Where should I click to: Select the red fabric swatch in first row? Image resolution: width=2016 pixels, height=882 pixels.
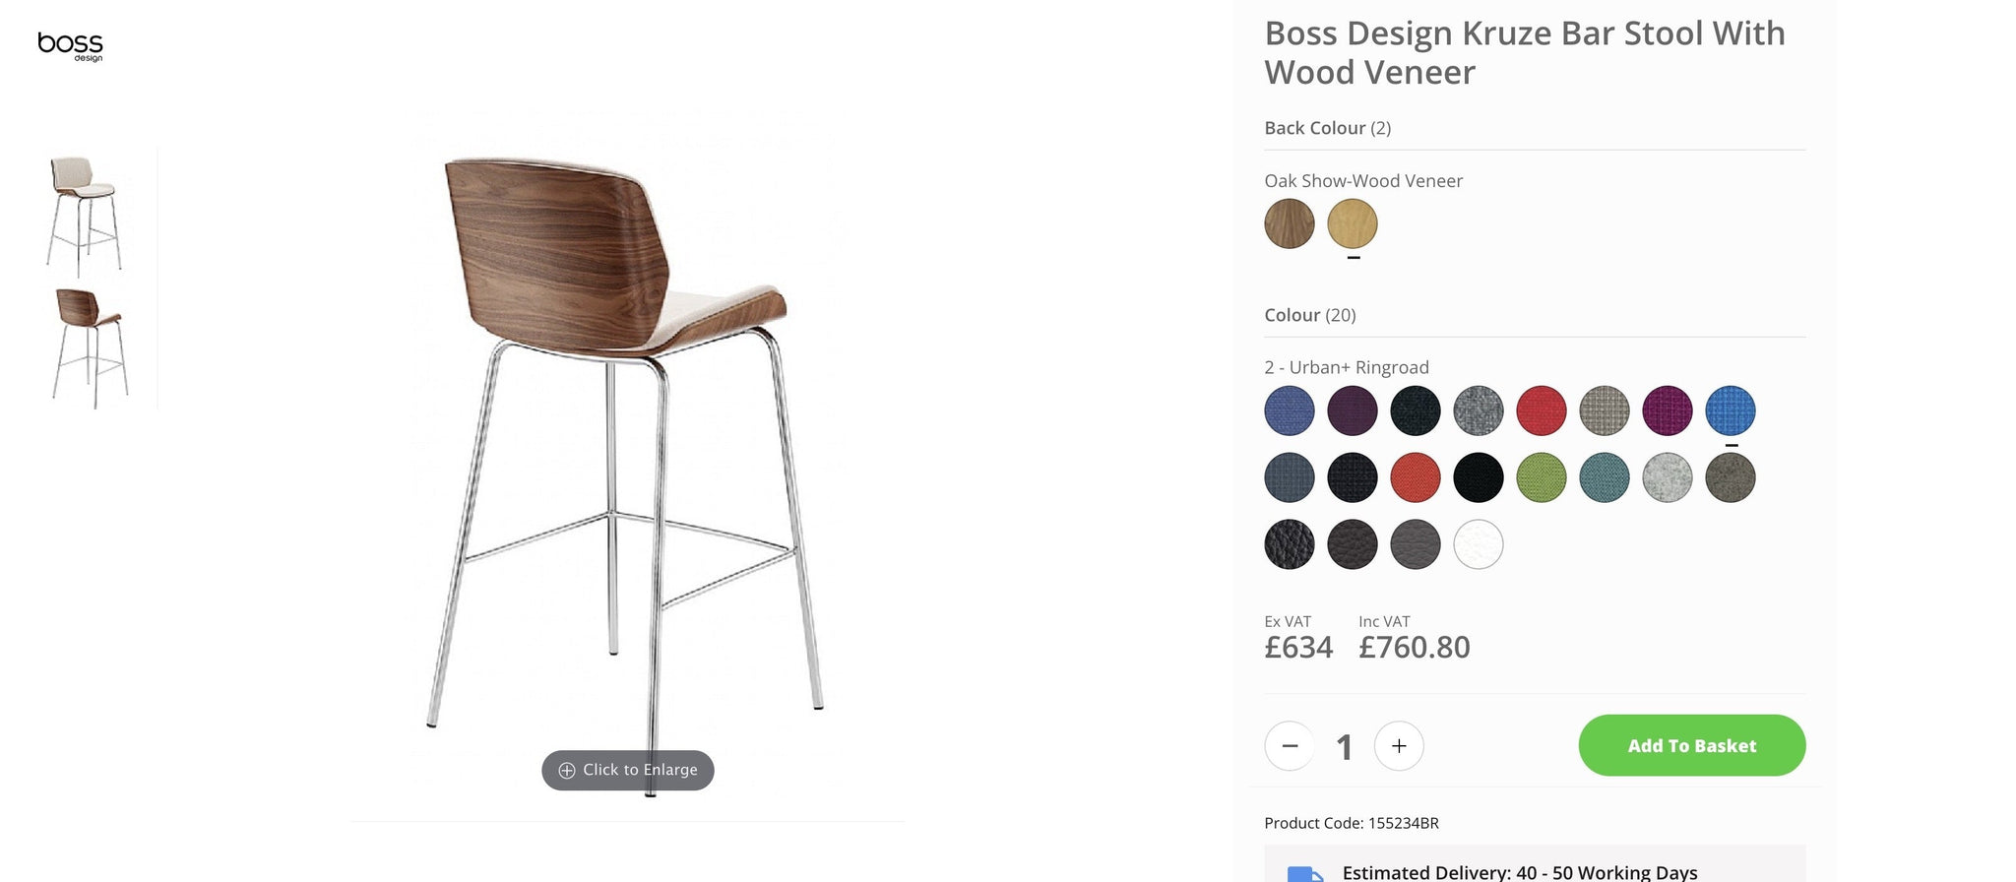pyautogui.click(x=1542, y=410)
